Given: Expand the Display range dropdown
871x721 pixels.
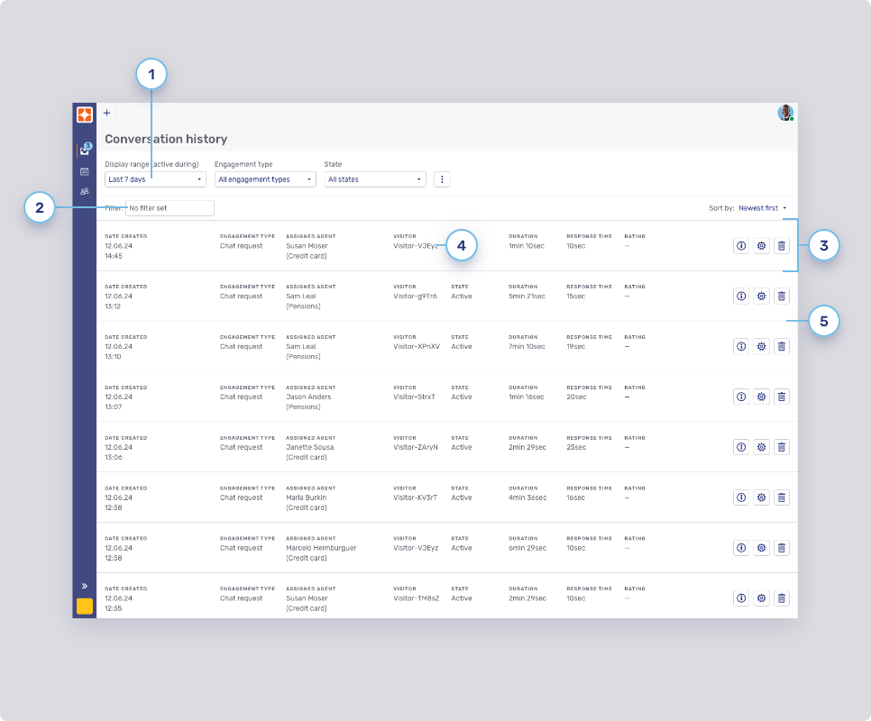Looking at the screenshot, I should pos(155,179).
